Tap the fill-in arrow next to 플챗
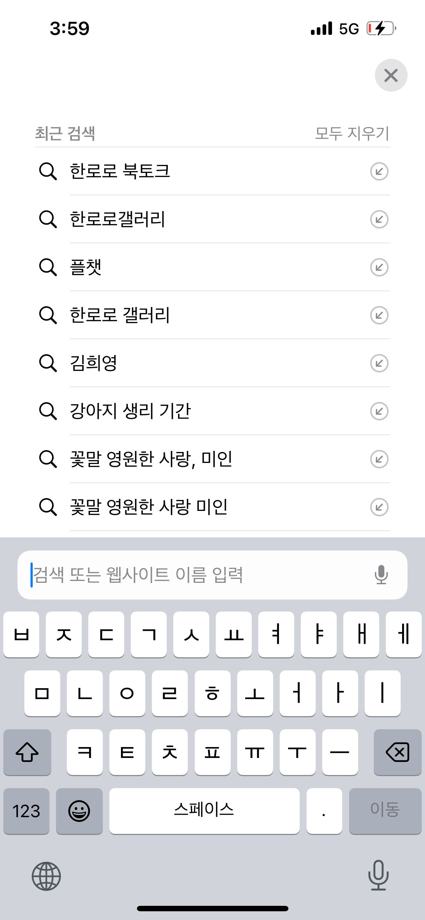Image resolution: width=425 pixels, height=920 pixels. [x=379, y=267]
